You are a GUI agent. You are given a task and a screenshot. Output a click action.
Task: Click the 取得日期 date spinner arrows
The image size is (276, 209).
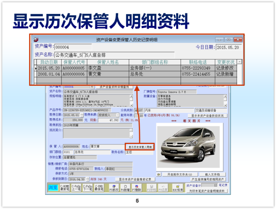click(82, 115)
